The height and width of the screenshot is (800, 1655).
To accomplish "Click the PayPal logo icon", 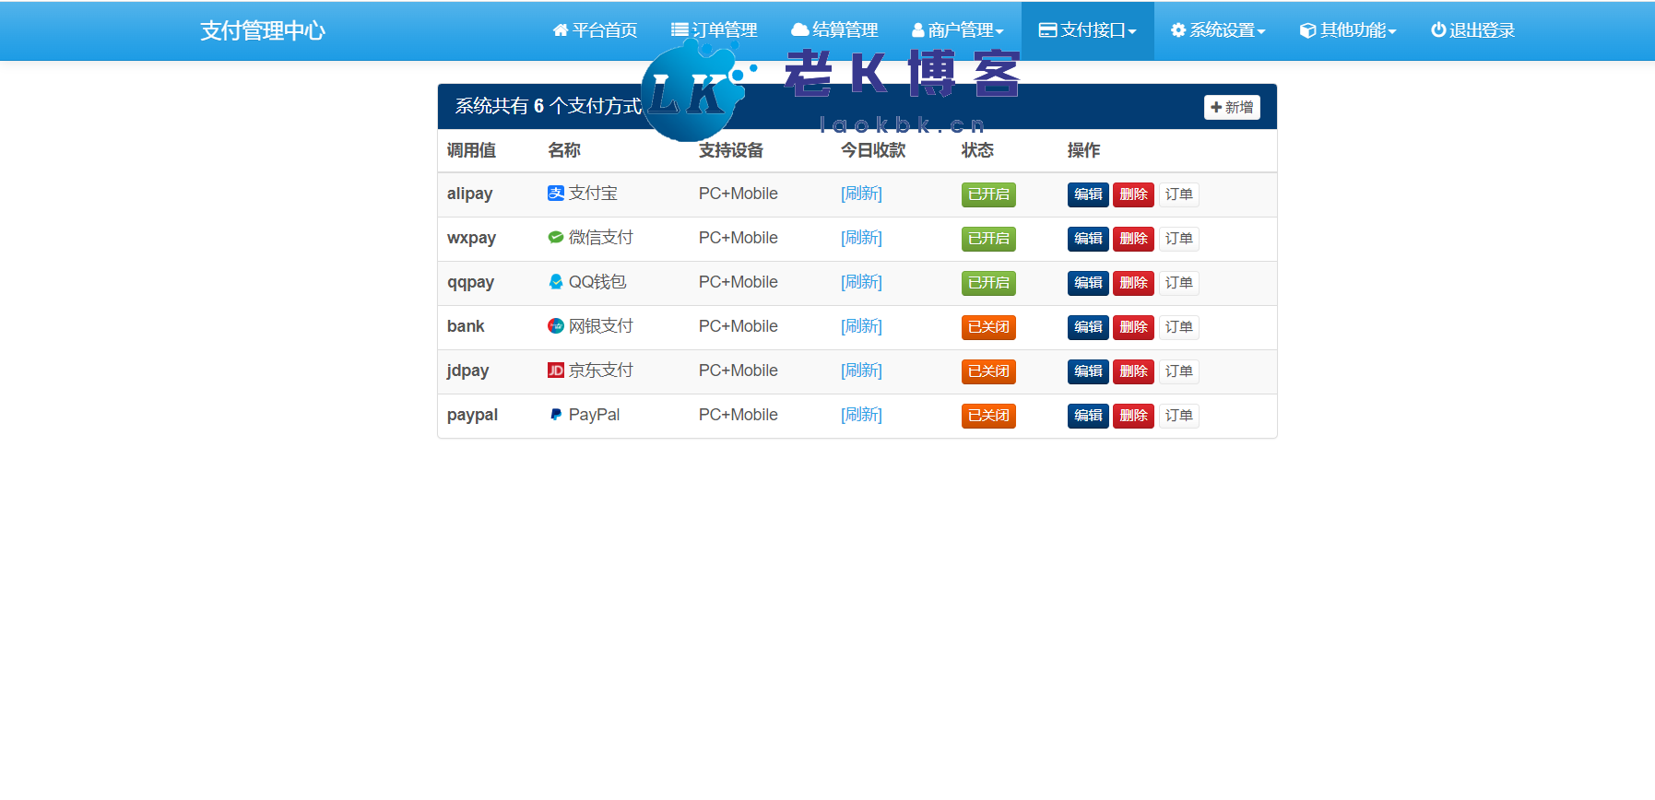I will click(x=555, y=415).
